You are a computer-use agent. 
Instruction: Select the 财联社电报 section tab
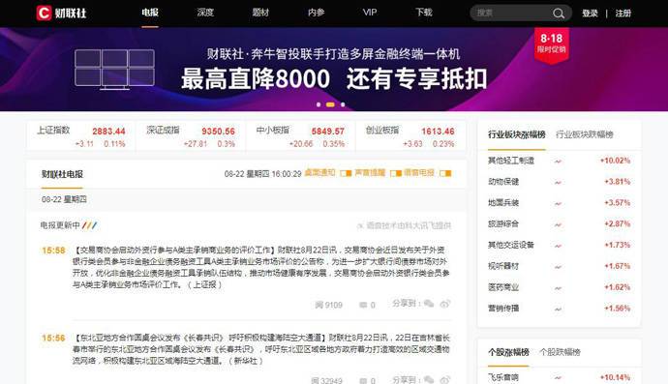[62, 174]
